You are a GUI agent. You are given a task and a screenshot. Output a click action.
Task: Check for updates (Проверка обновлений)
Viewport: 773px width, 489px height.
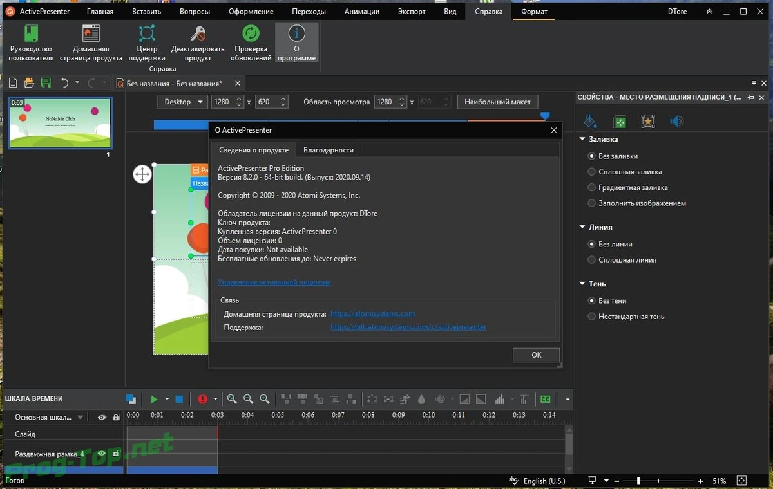pos(251,43)
